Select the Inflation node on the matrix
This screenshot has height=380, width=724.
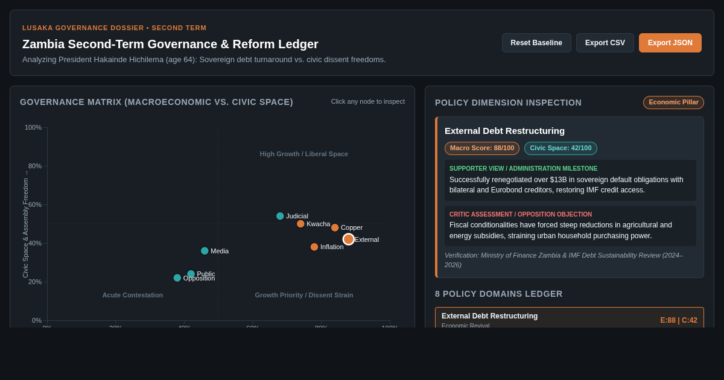tap(314, 247)
